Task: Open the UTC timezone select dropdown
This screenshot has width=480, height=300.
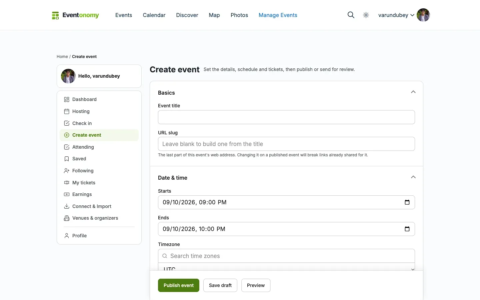Action: [x=286, y=267]
